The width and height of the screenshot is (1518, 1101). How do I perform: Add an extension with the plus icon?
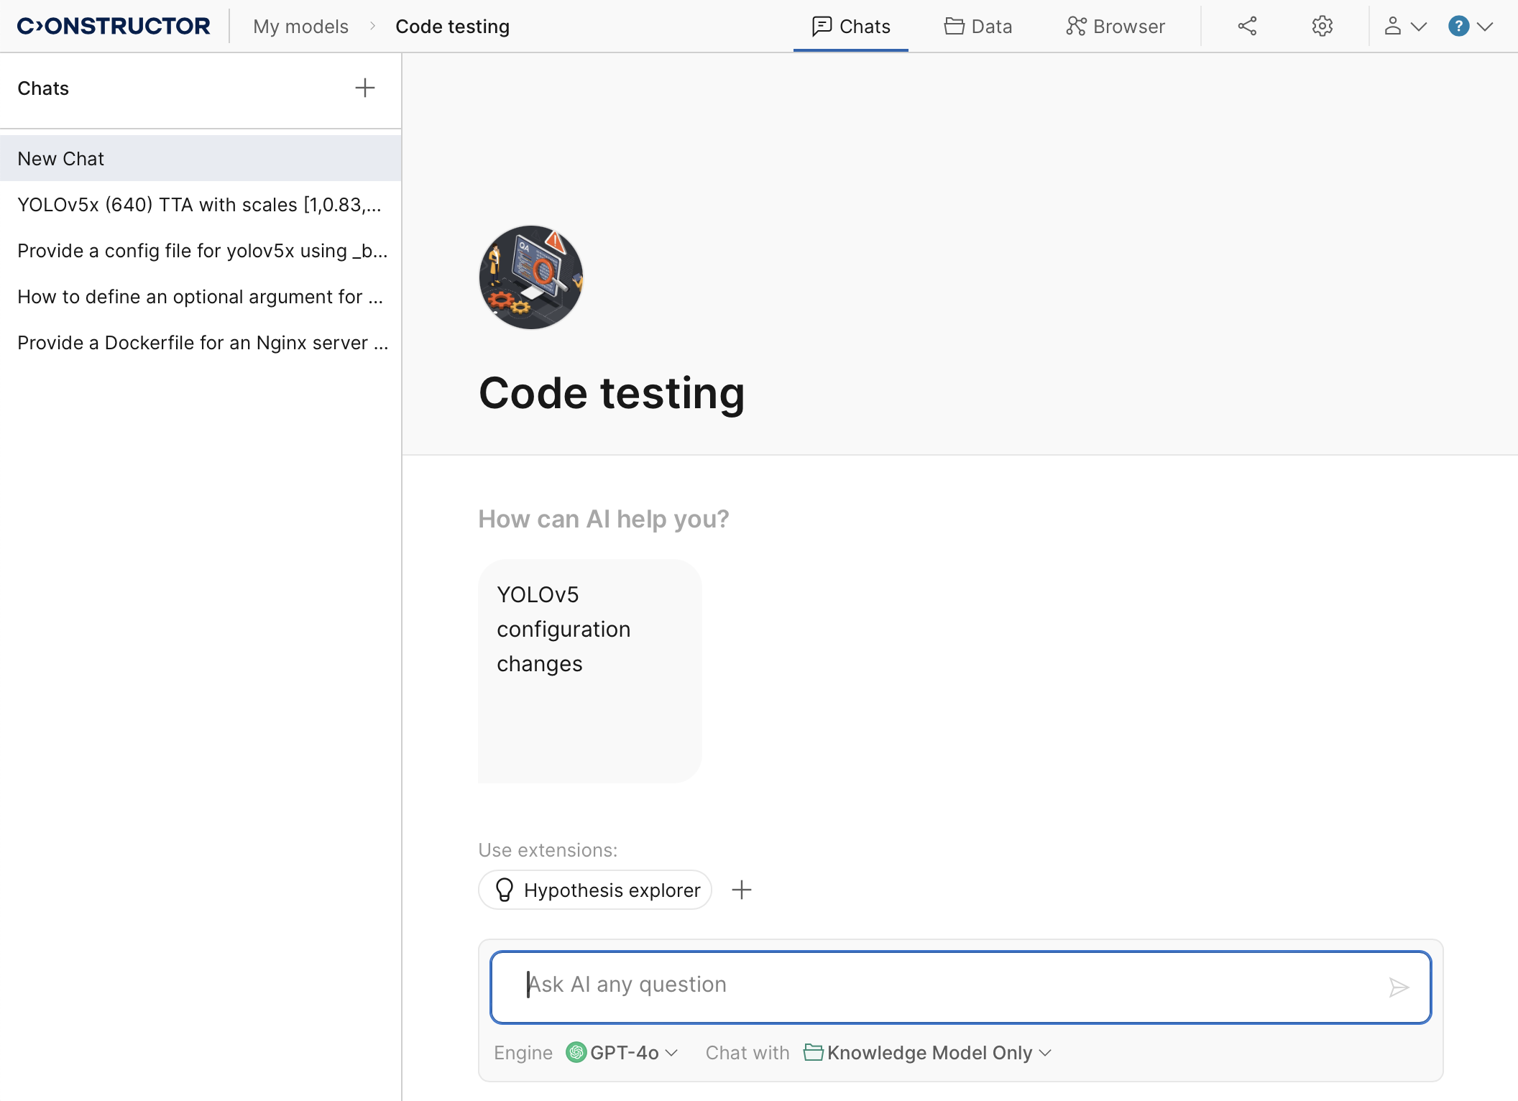742,890
